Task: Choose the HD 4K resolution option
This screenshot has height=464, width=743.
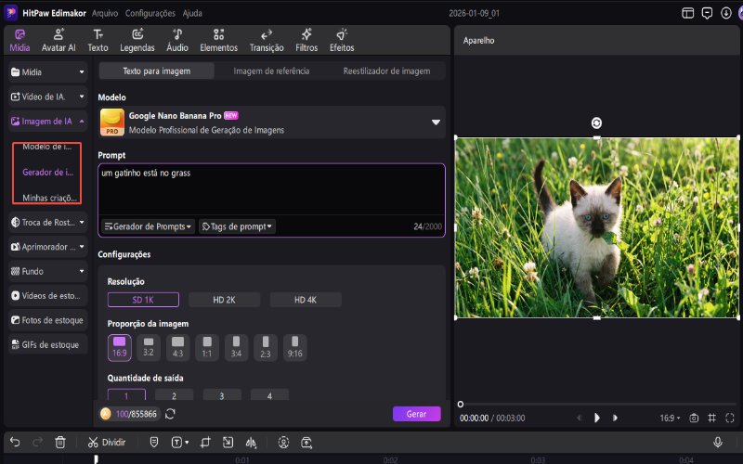Action: click(x=306, y=300)
